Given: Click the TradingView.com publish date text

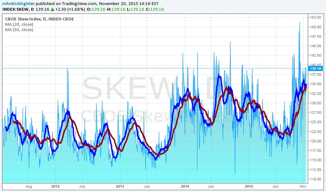Looking at the screenshot, I should [x=97, y=3].
